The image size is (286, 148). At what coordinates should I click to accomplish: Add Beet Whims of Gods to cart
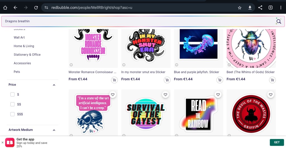(x=272, y=80)
